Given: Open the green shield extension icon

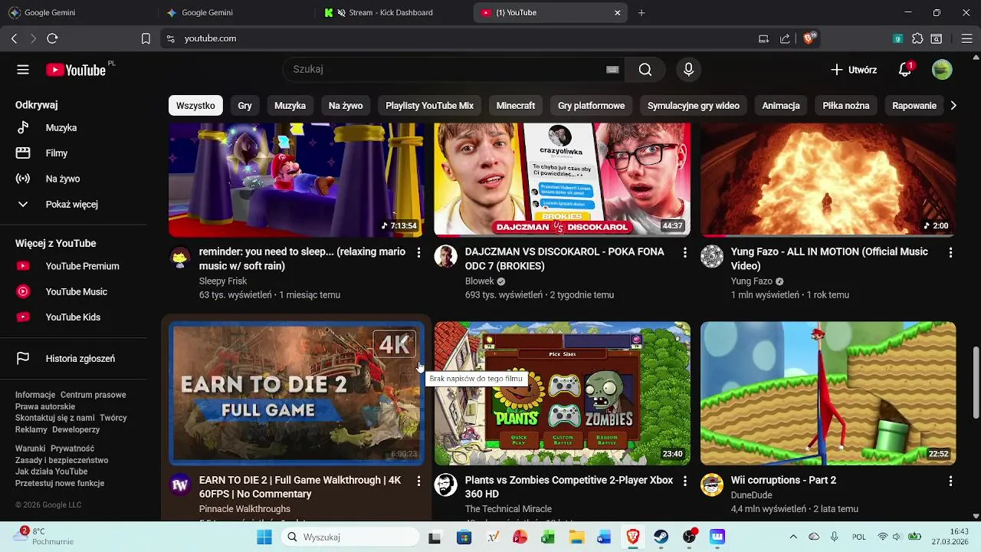Looking at the screenshot, I should [898, 38].
